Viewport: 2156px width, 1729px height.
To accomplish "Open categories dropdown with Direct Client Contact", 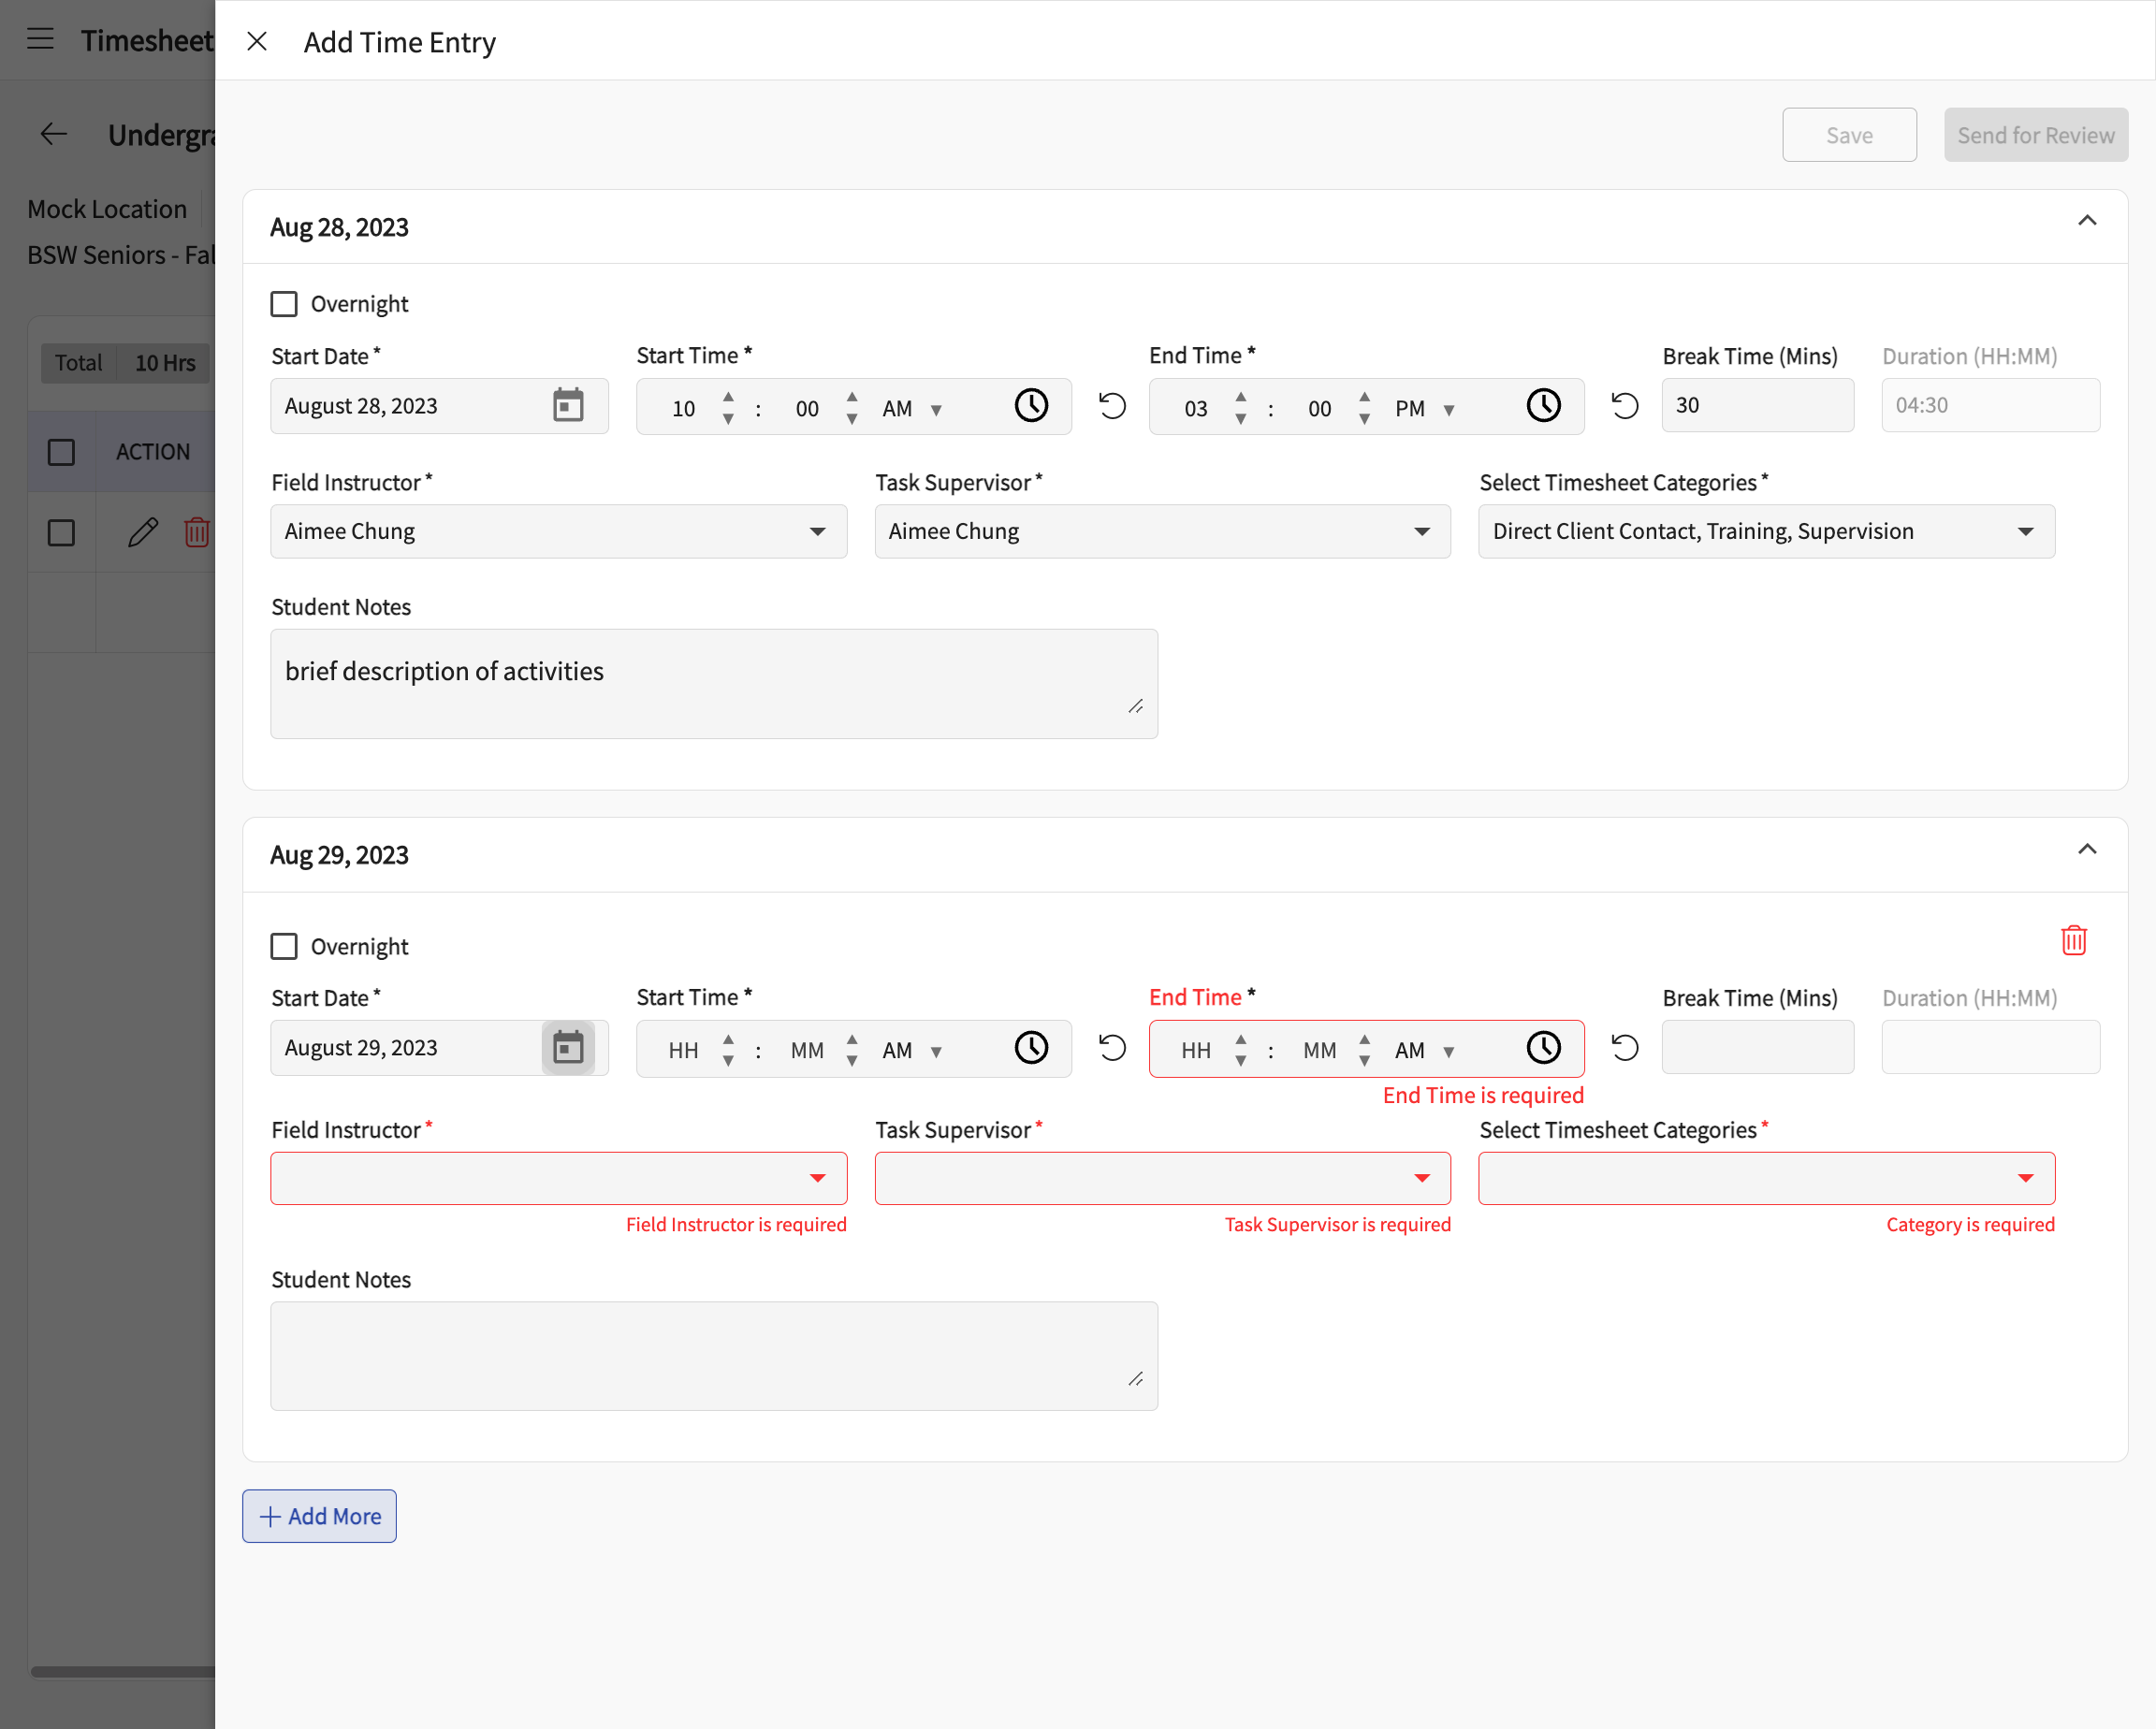I will (x=1766, y=531).
